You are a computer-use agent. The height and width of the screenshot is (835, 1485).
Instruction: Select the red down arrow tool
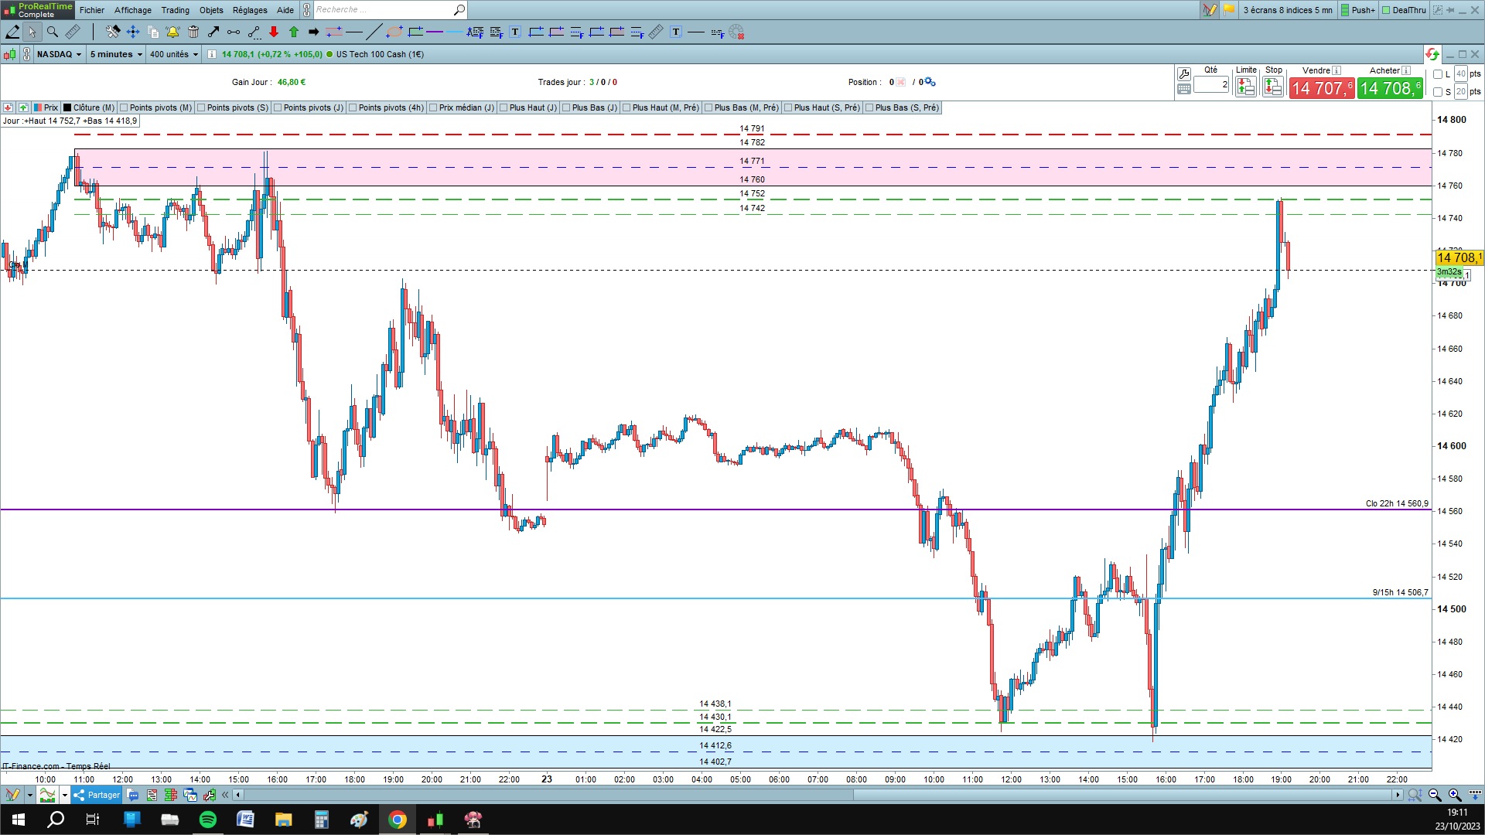coord(274,32)
